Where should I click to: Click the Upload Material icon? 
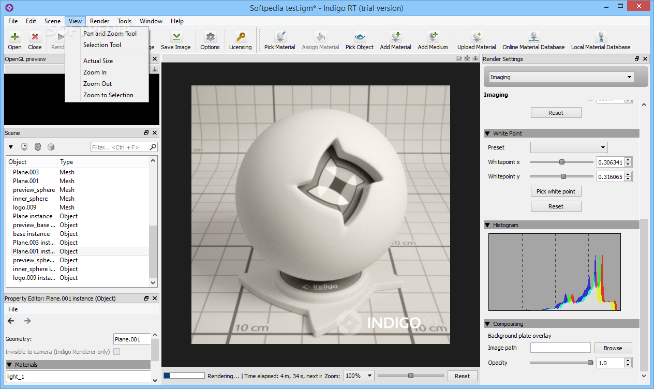[477, 37]
